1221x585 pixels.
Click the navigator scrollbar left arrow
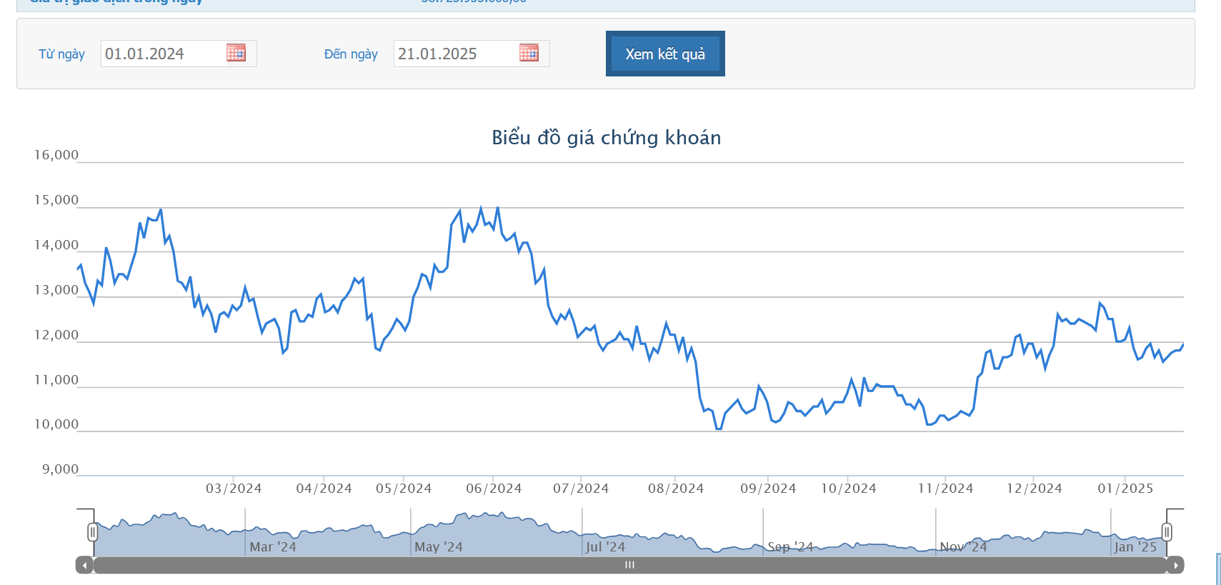[x=84, y=565]
